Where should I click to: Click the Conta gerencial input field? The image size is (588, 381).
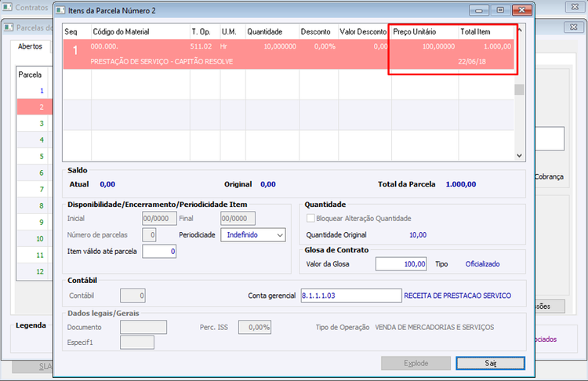(351, 296)
